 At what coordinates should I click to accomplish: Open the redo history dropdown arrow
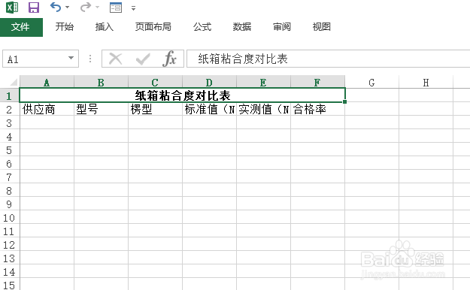[97, 8]
